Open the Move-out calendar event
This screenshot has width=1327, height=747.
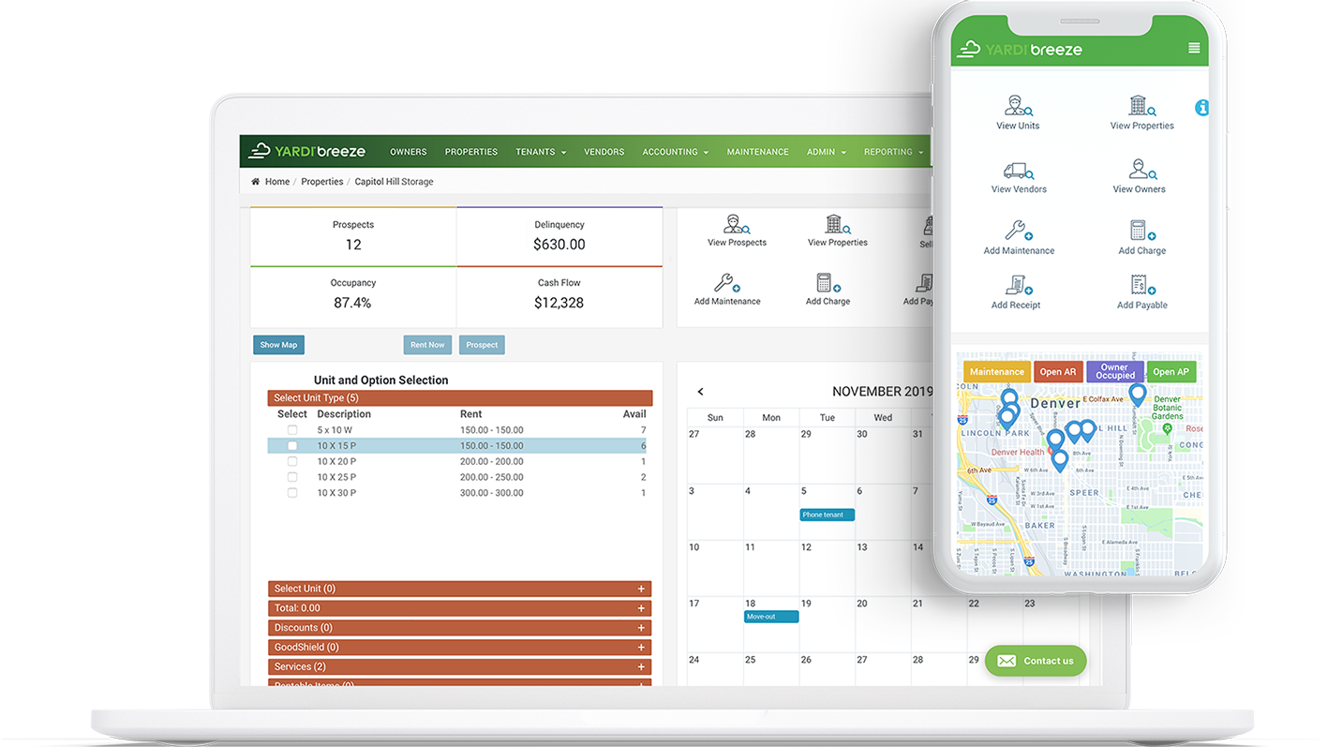[x=771, y=617]
